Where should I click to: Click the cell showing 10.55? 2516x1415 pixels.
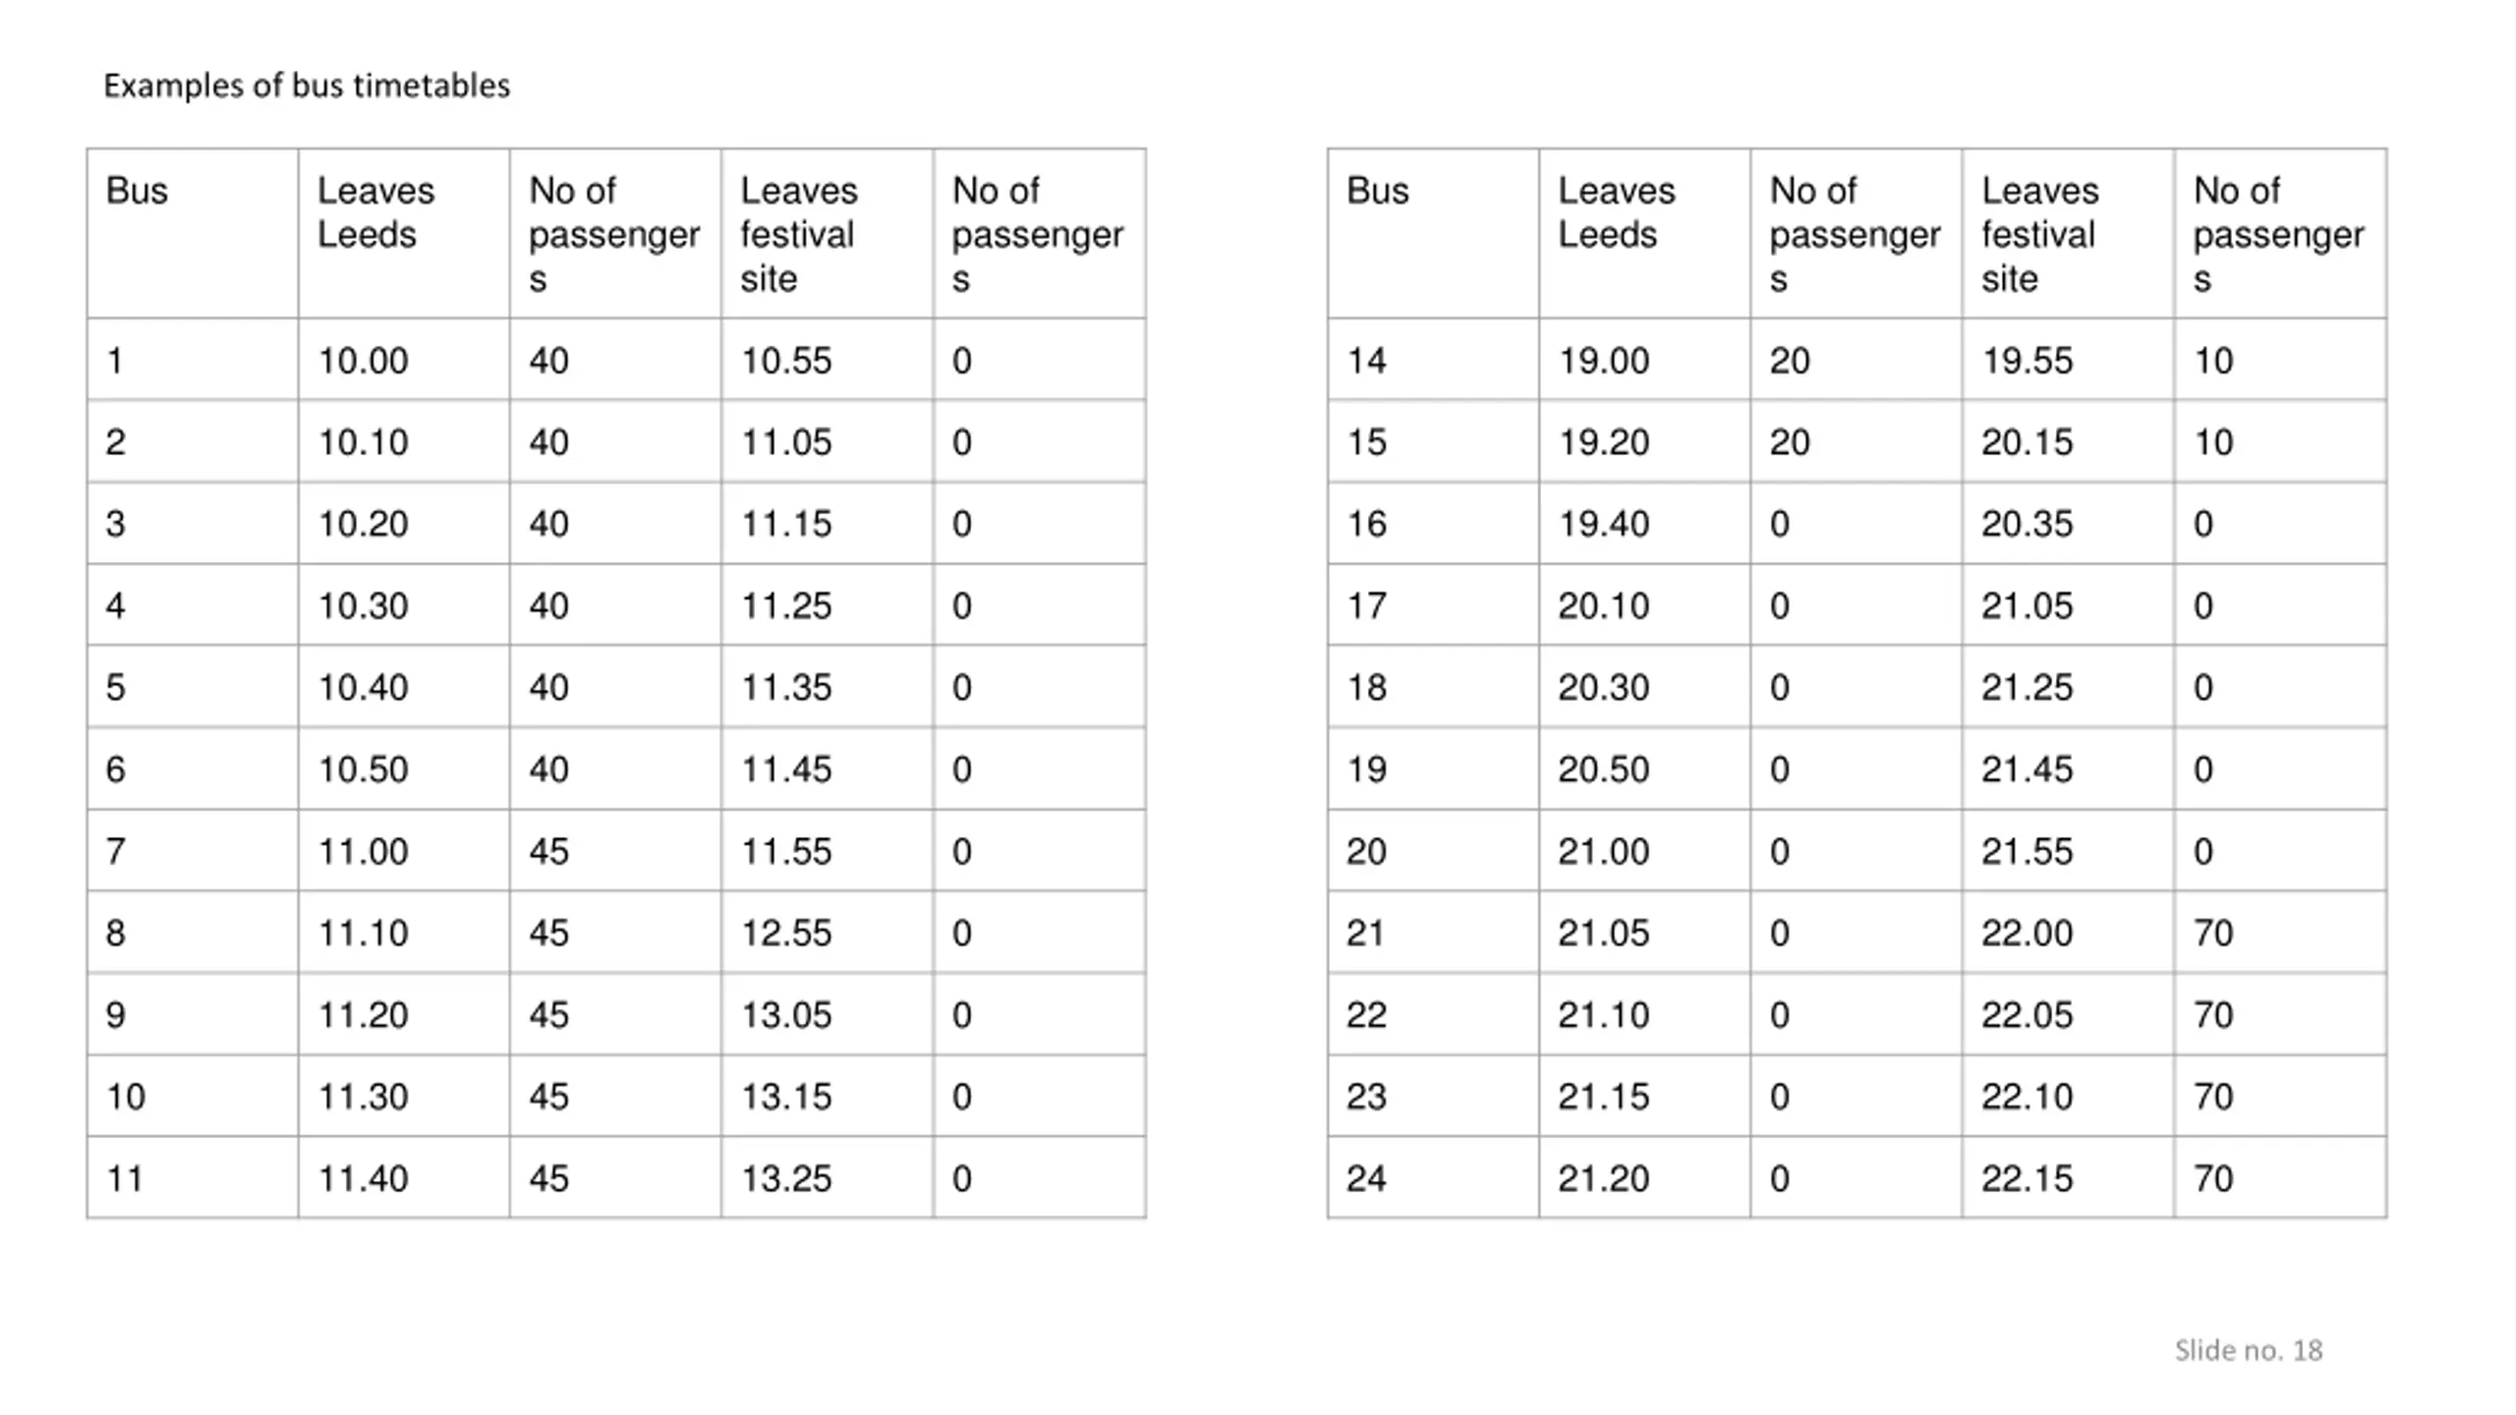[x=828, y=360]
